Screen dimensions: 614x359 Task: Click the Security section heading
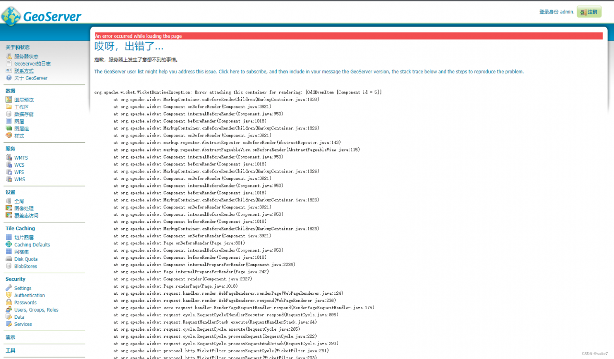pyautogui.click(x=15, y=279)
